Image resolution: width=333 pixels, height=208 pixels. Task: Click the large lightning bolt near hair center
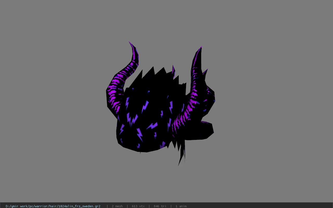(x=145, y=107)
